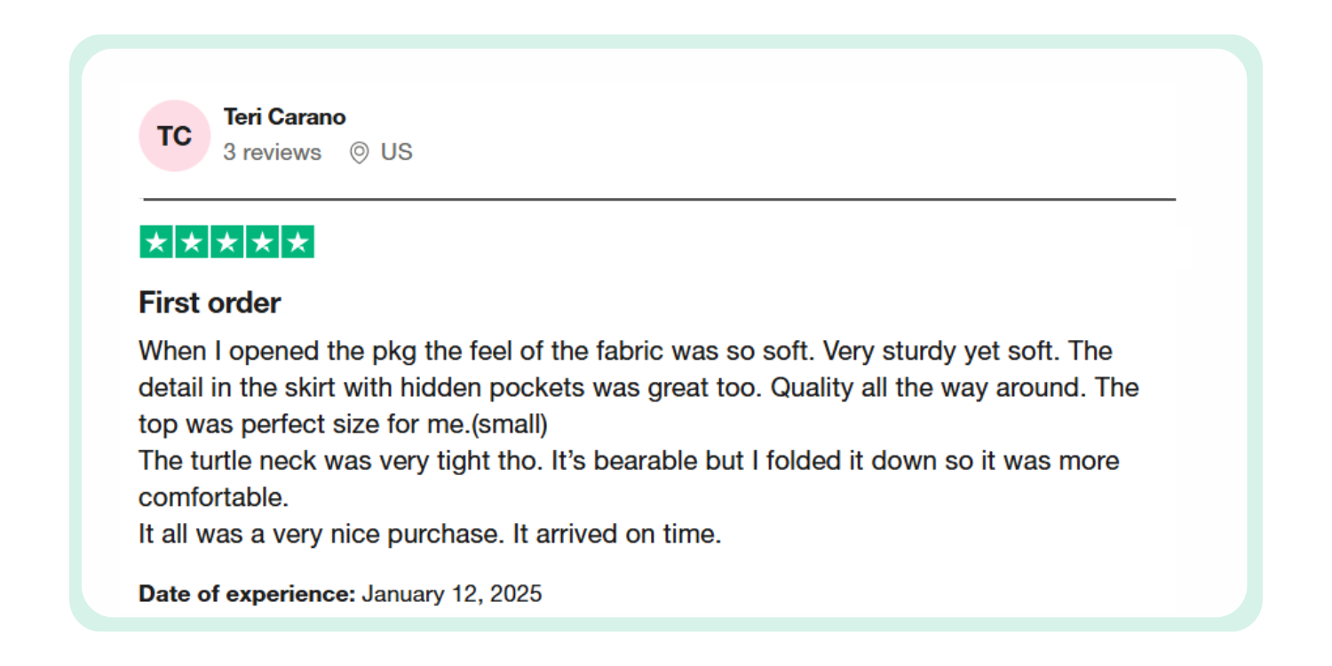Click the word "comfortable." in the review
This screenshot has width=1332, height=666.
coord(213,497)
